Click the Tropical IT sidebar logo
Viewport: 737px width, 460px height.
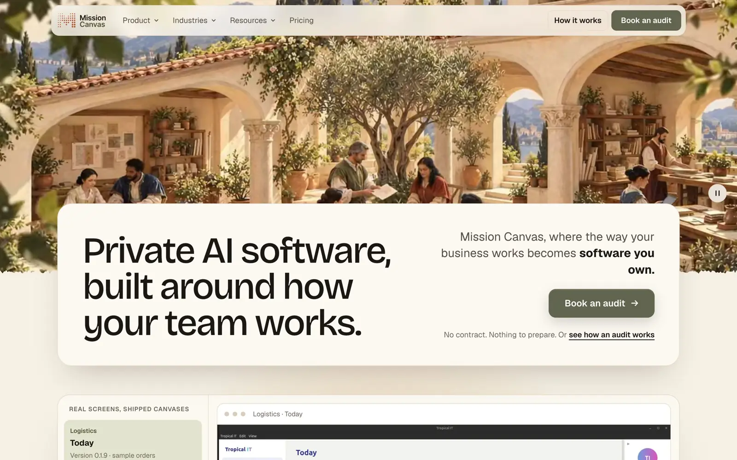(238, 449)
